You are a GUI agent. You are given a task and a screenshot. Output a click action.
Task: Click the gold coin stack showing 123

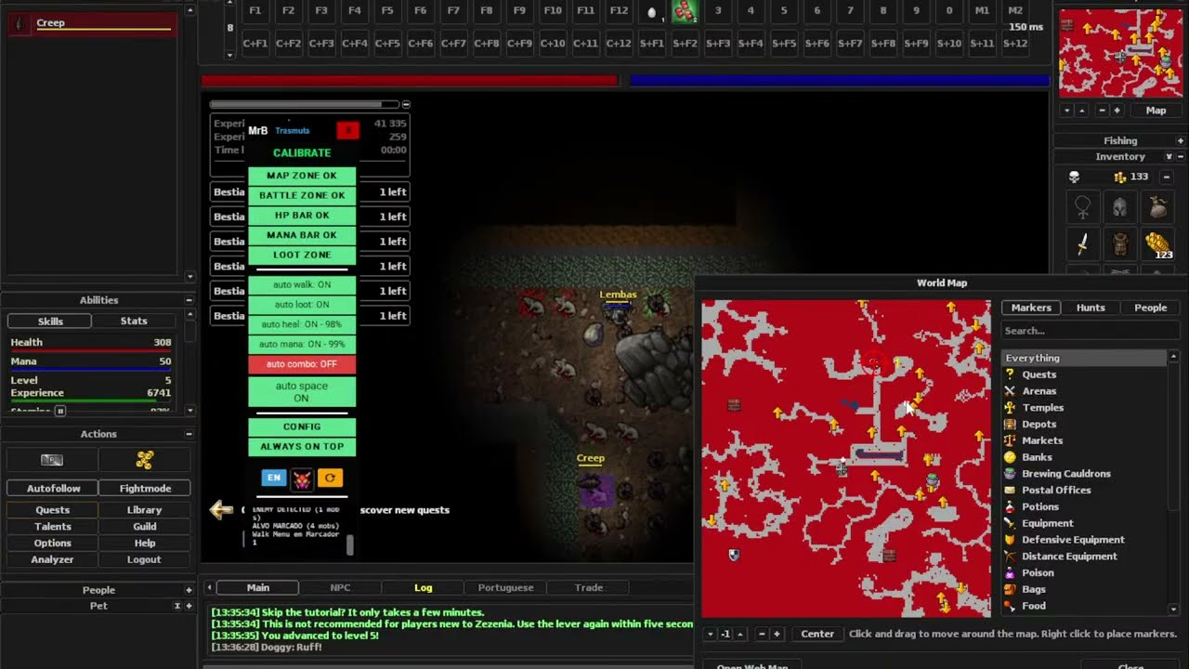1157,244
